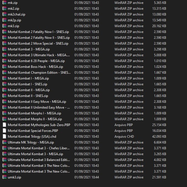Click the file name mk2chal.zip

[x=16, y=14]
